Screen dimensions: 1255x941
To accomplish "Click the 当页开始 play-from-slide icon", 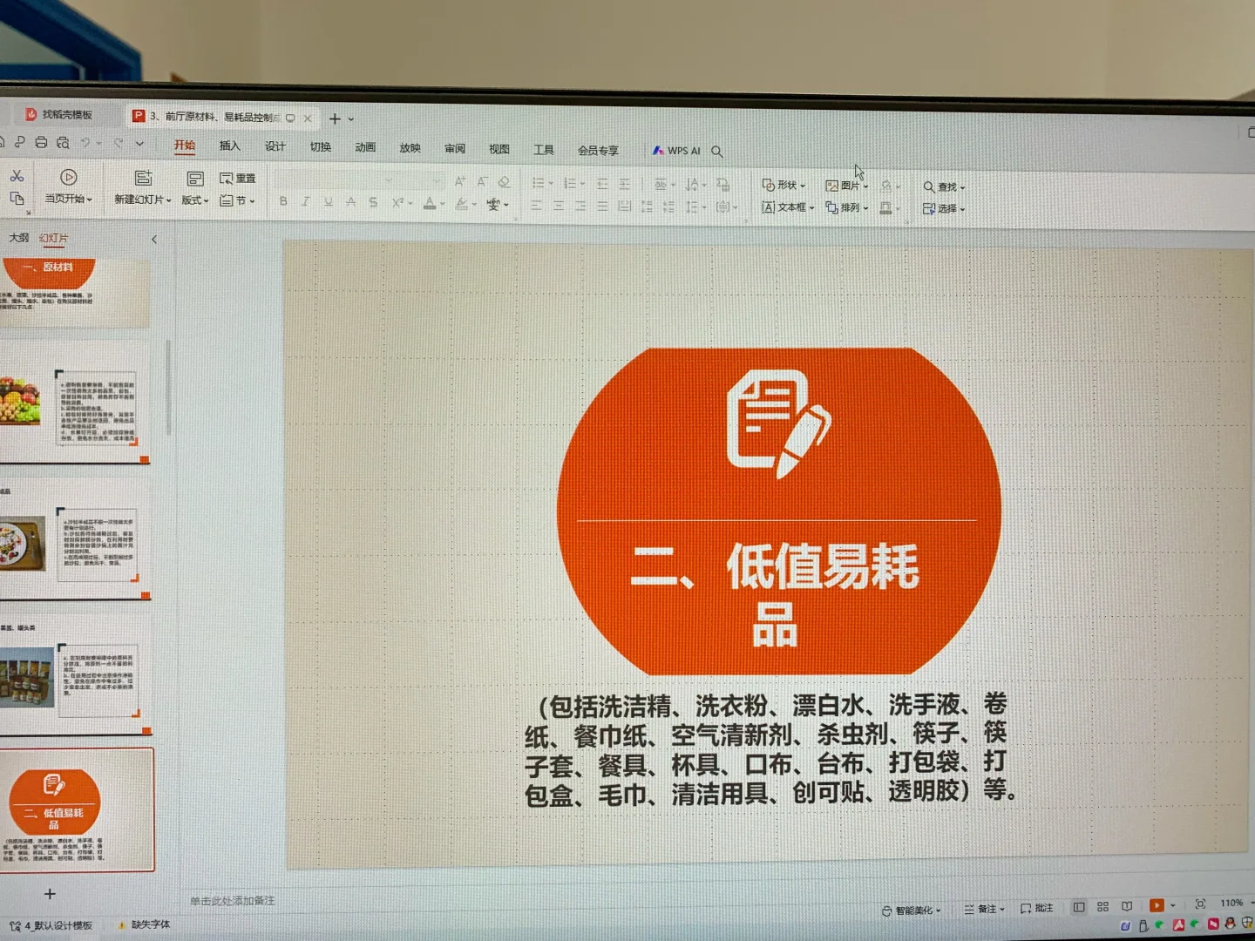I will (69, 178).
